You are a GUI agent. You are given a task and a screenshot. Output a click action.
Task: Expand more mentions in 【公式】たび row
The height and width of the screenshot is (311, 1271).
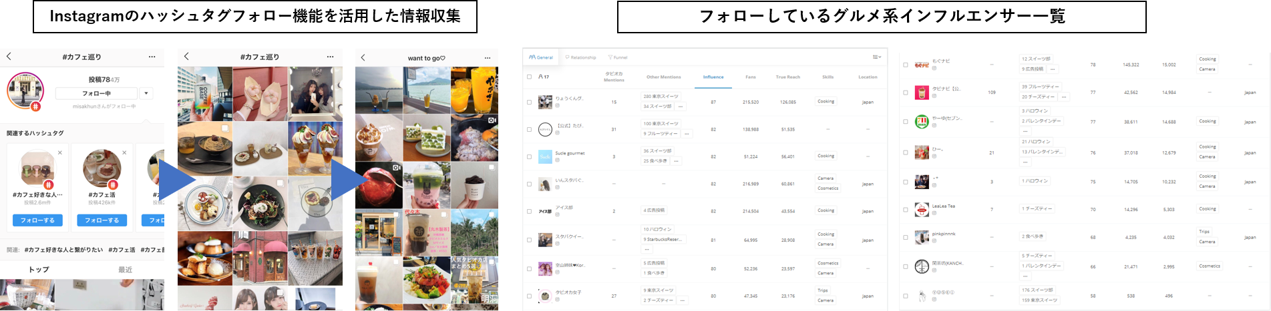click(x=687, y=134)
